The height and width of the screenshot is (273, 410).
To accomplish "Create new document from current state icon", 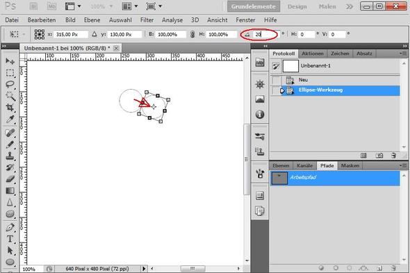I will (363, 156).
